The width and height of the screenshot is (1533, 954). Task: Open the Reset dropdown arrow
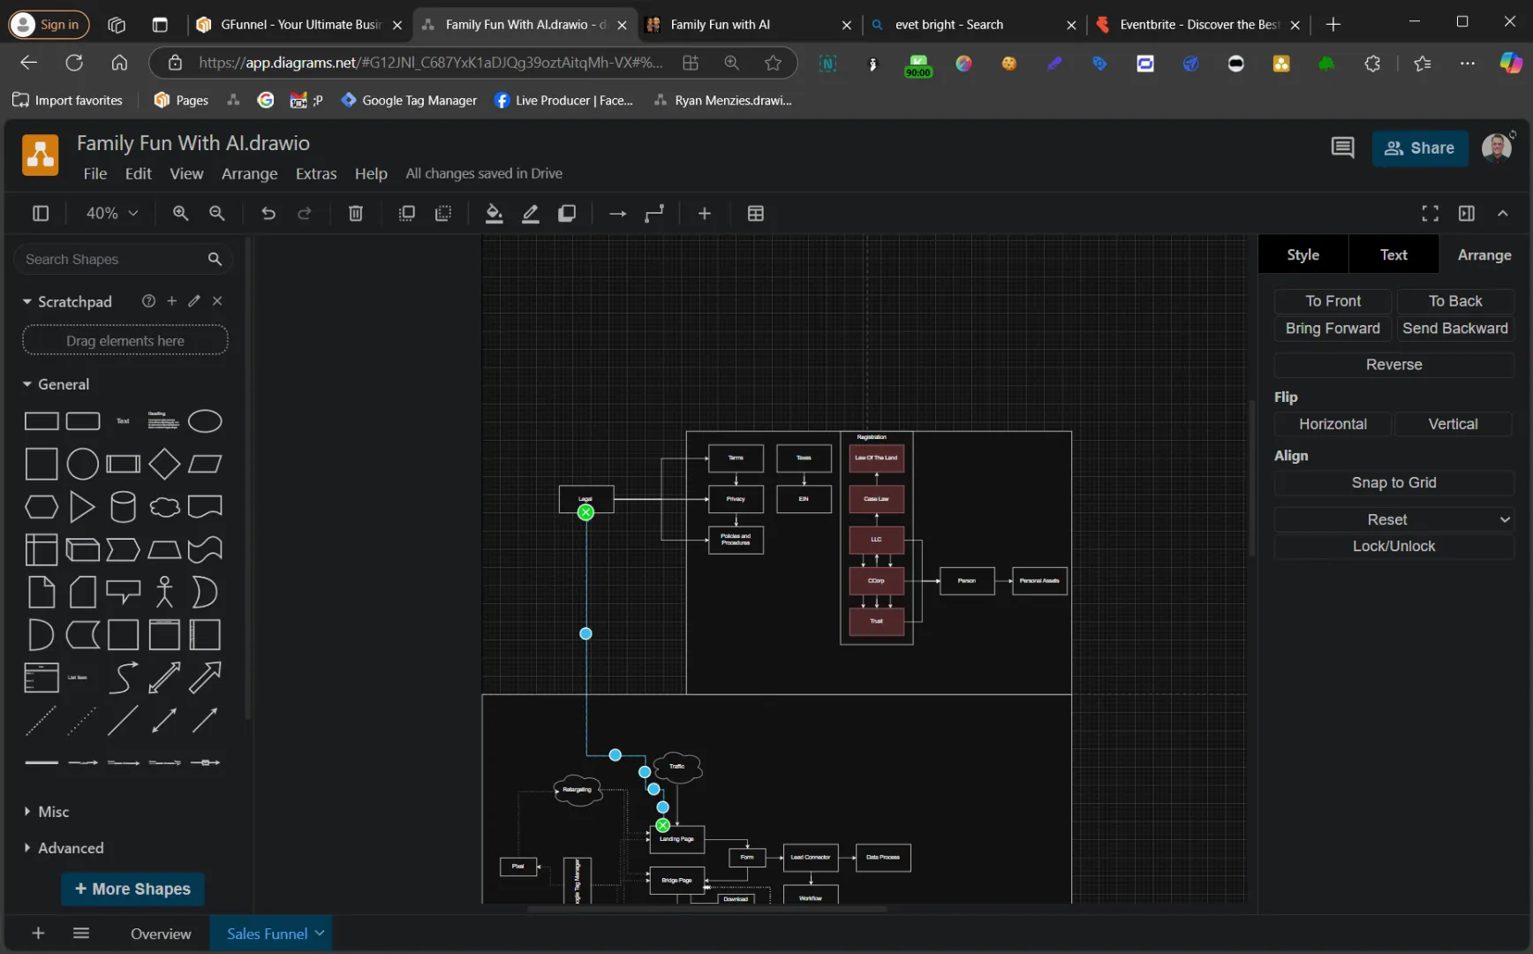[x=1505, y=519]
